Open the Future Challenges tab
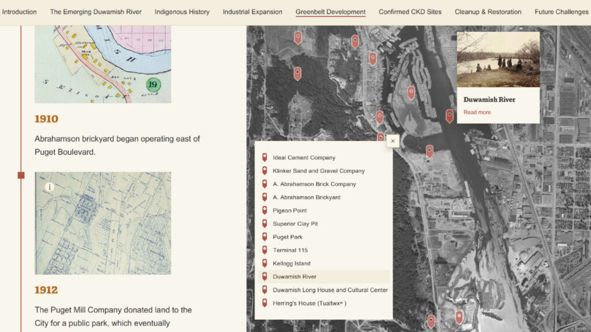The width and height of the screenshot is (591, 332). [561, 12]
